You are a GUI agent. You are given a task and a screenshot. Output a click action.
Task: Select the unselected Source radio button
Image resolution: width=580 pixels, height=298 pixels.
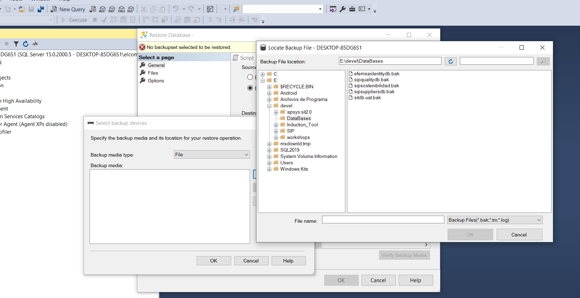click(x=250, y=77)
